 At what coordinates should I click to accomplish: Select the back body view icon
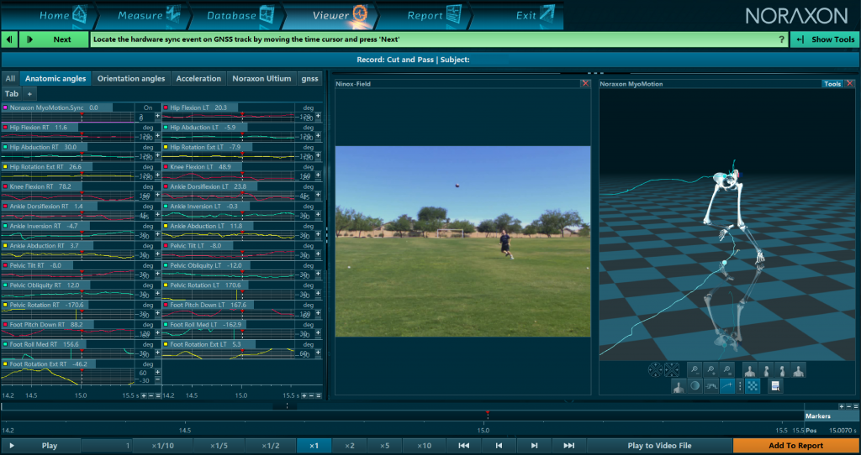799,369
